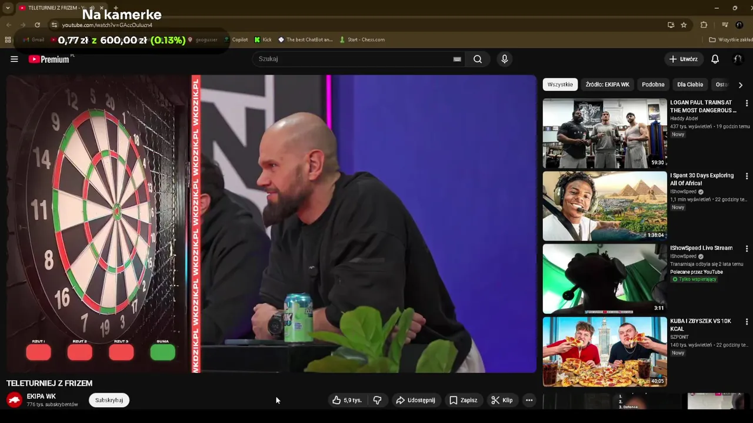Click browser back arrow
The width and height of the screenshot is (753, 423).
pos(8,25)
